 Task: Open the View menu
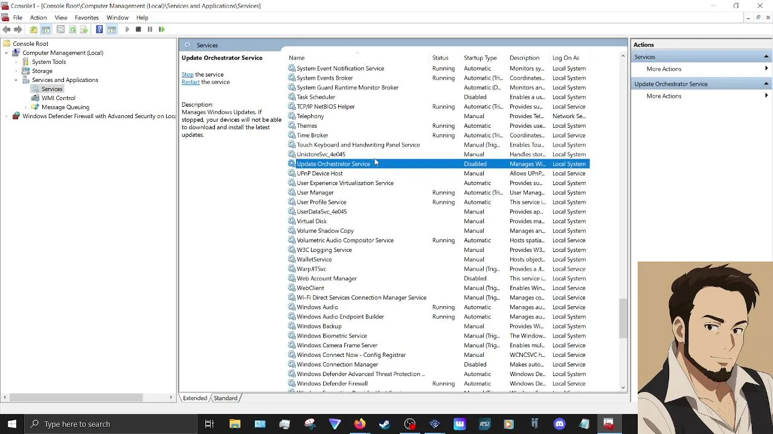pos(61,17)
